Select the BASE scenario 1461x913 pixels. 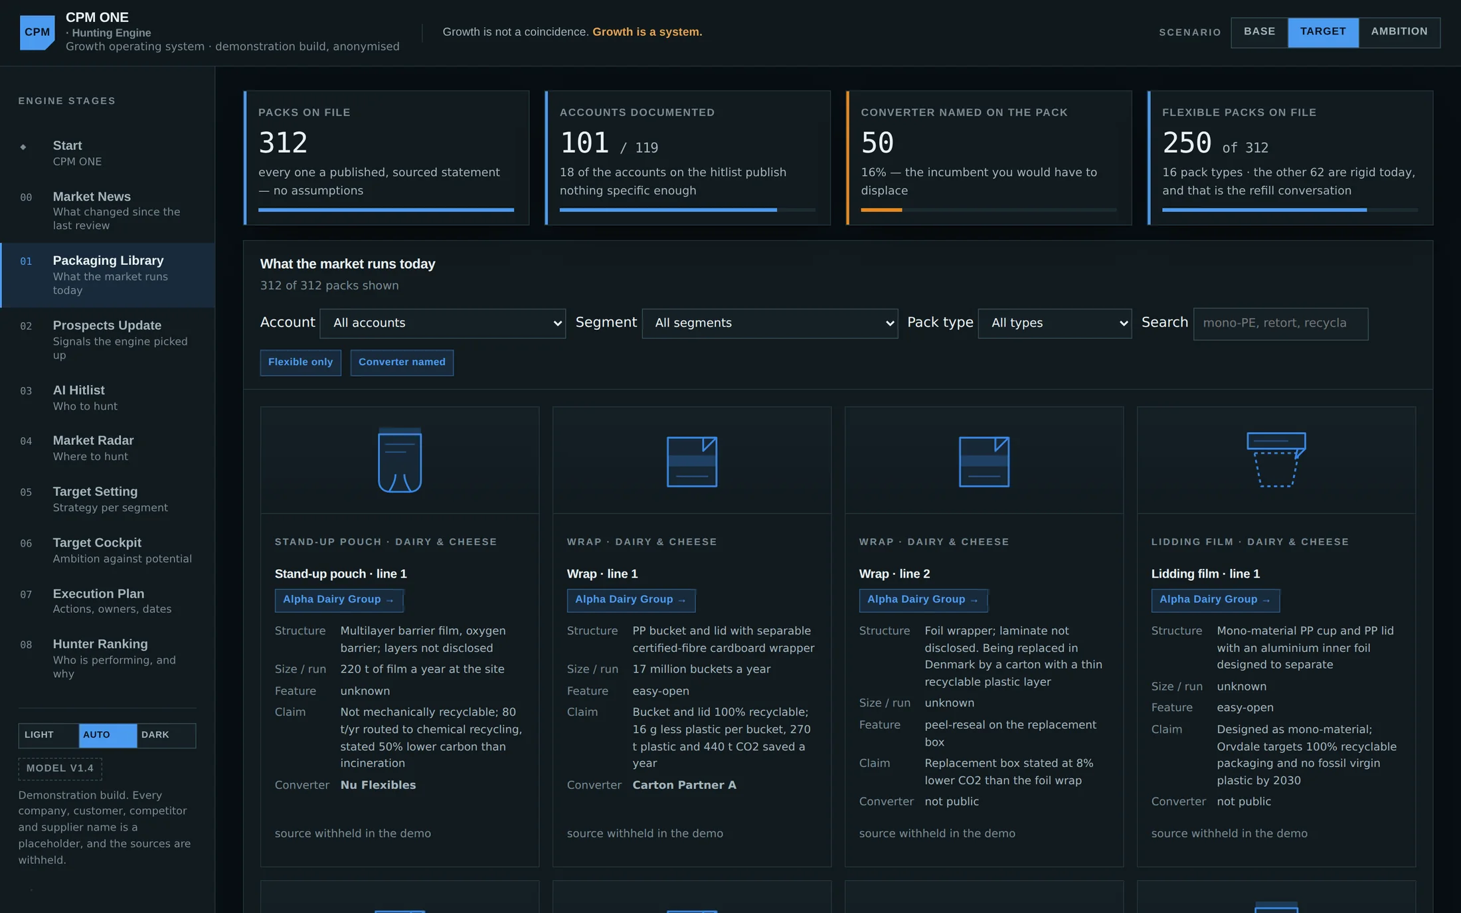(1259, 32)
